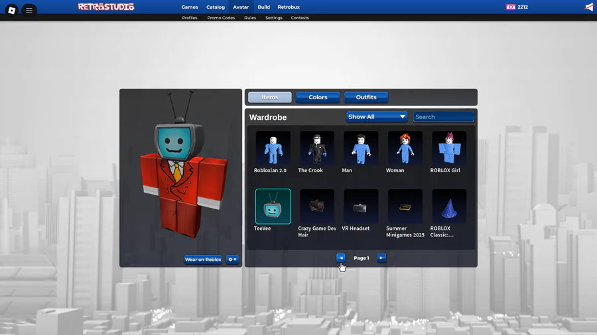Go to previous wardrobe page arrow

coord(341,258)
